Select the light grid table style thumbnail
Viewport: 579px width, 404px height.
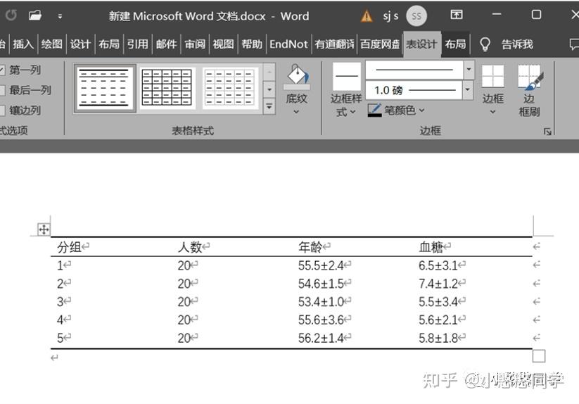pyautogui.click(x=229, y=88)
